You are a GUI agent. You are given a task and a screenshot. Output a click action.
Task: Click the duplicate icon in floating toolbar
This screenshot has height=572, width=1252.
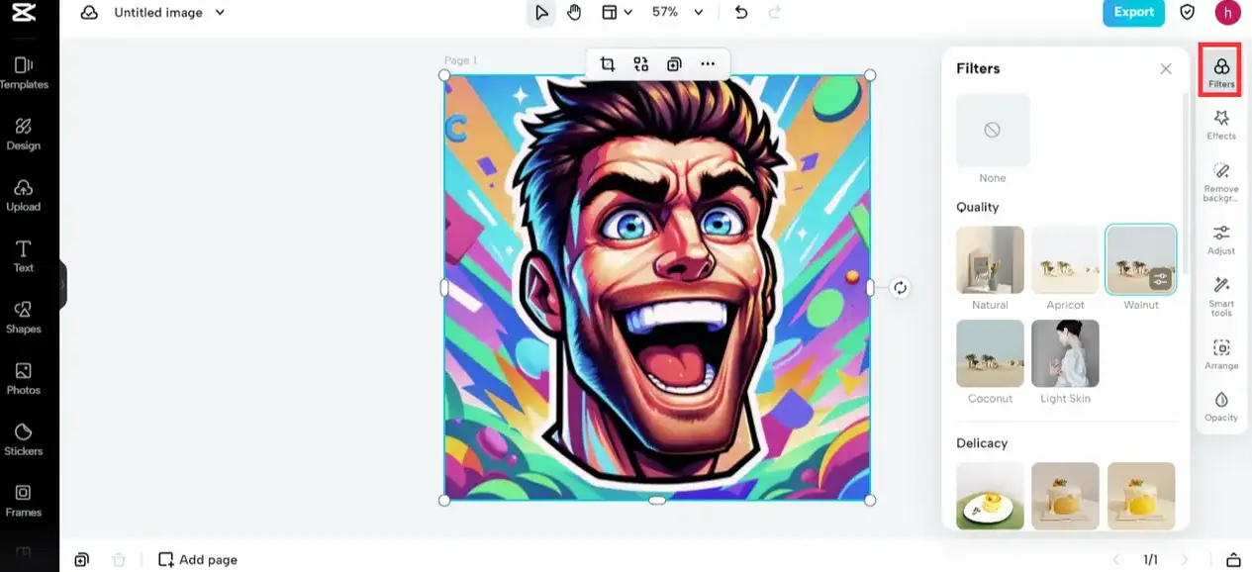point(674,64)
